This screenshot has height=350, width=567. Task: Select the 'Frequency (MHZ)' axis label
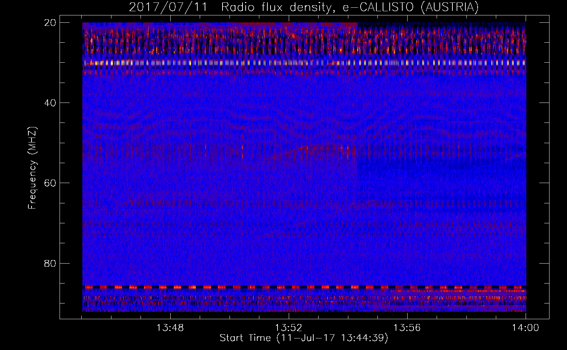pyautogui.click(x=32, y=168)
